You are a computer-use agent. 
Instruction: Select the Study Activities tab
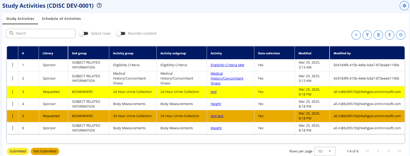[20, 19]
